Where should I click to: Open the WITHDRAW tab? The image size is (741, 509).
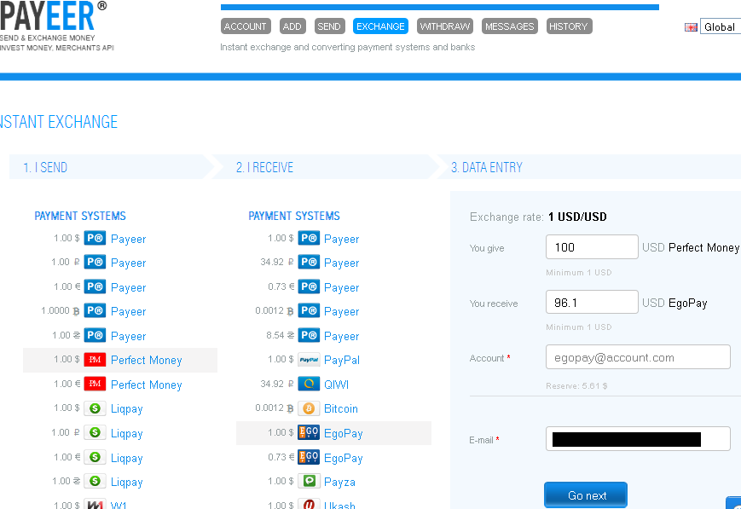coord(445,26)
